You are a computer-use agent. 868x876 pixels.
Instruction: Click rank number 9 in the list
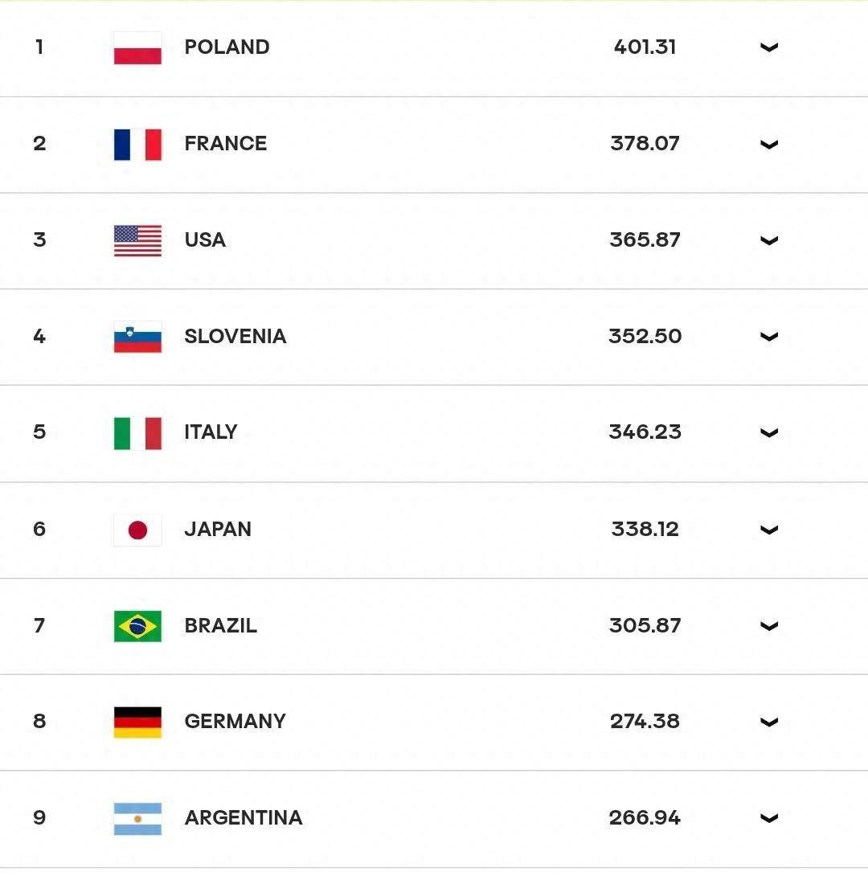click(39, 818)
